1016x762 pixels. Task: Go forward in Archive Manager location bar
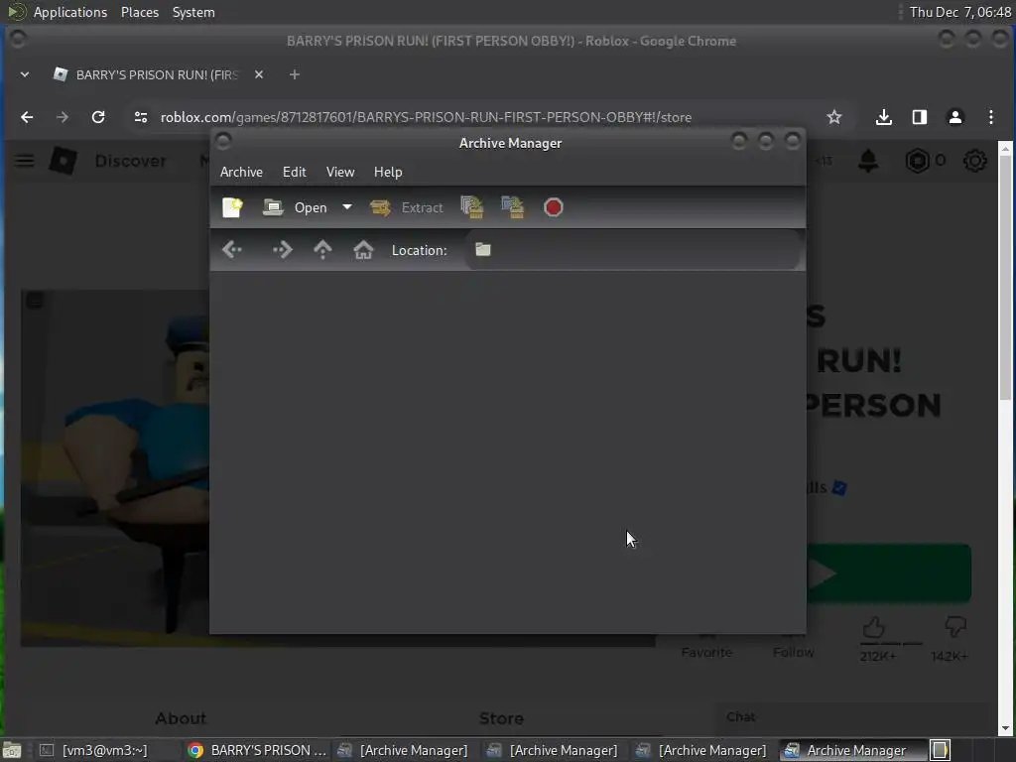coord(282,249)
